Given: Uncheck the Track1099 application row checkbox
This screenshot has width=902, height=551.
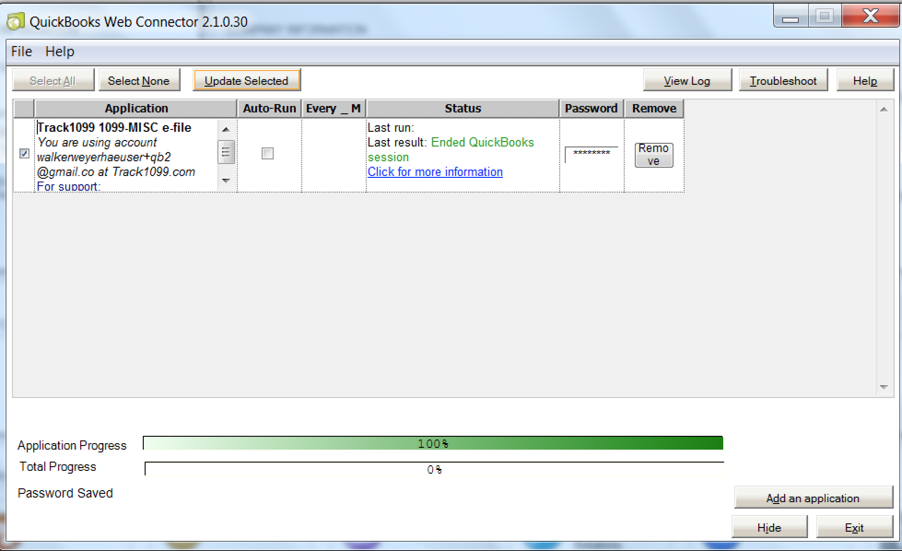Looking at the screenshot, I should coord(25,153).
